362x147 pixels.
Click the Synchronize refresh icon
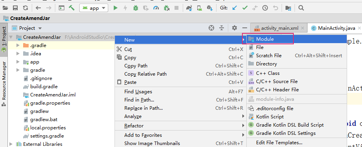pyautogui.click(x=25, y=8)
